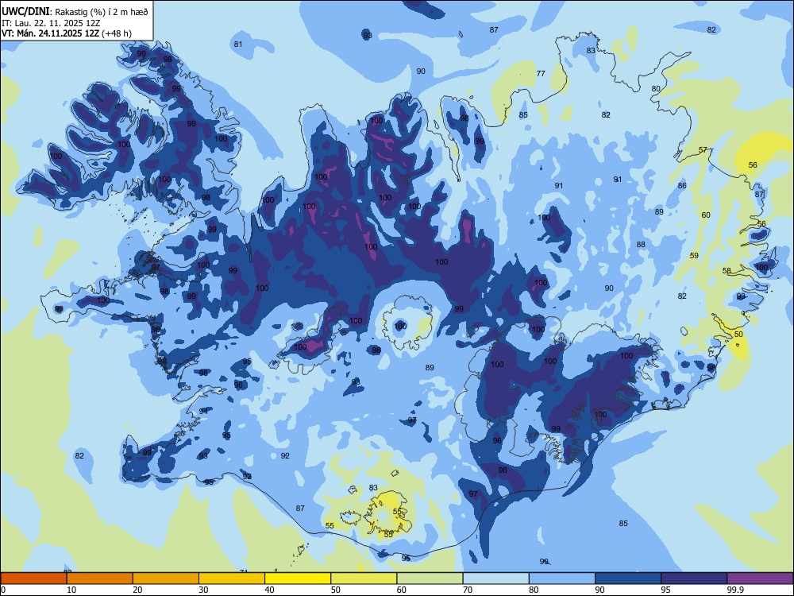
Task: Select the amber 30–40 legend segment
Action: tap(232, 579)
